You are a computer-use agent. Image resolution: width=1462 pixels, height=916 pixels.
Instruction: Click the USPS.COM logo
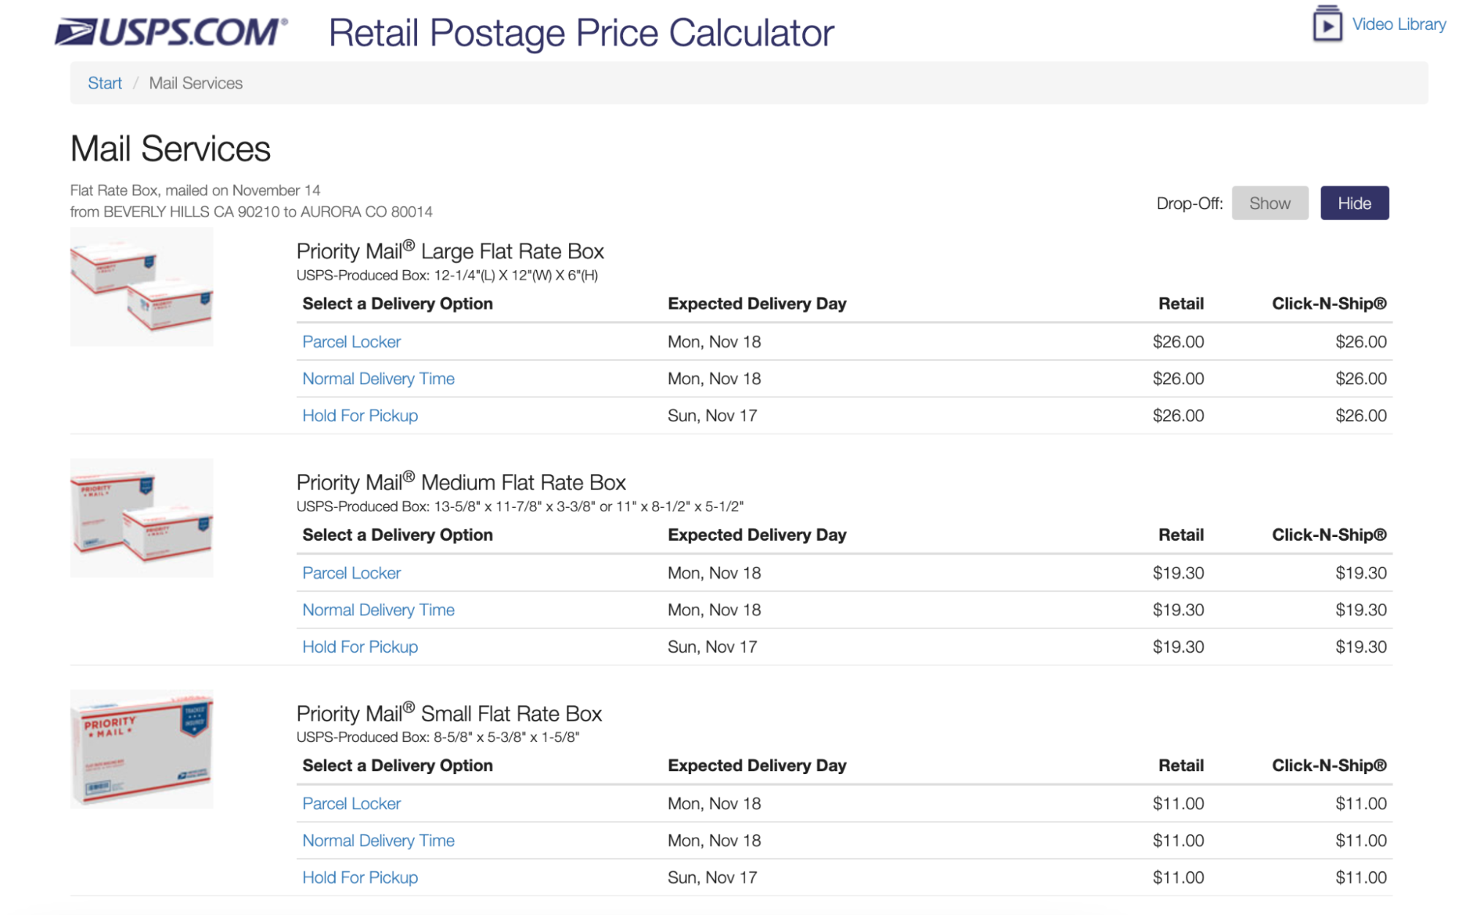pos(171,32)
